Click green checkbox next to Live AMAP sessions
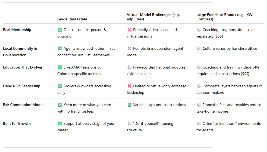Image resolution: width=267 pixels, height=152 pixels. [60, 67]
